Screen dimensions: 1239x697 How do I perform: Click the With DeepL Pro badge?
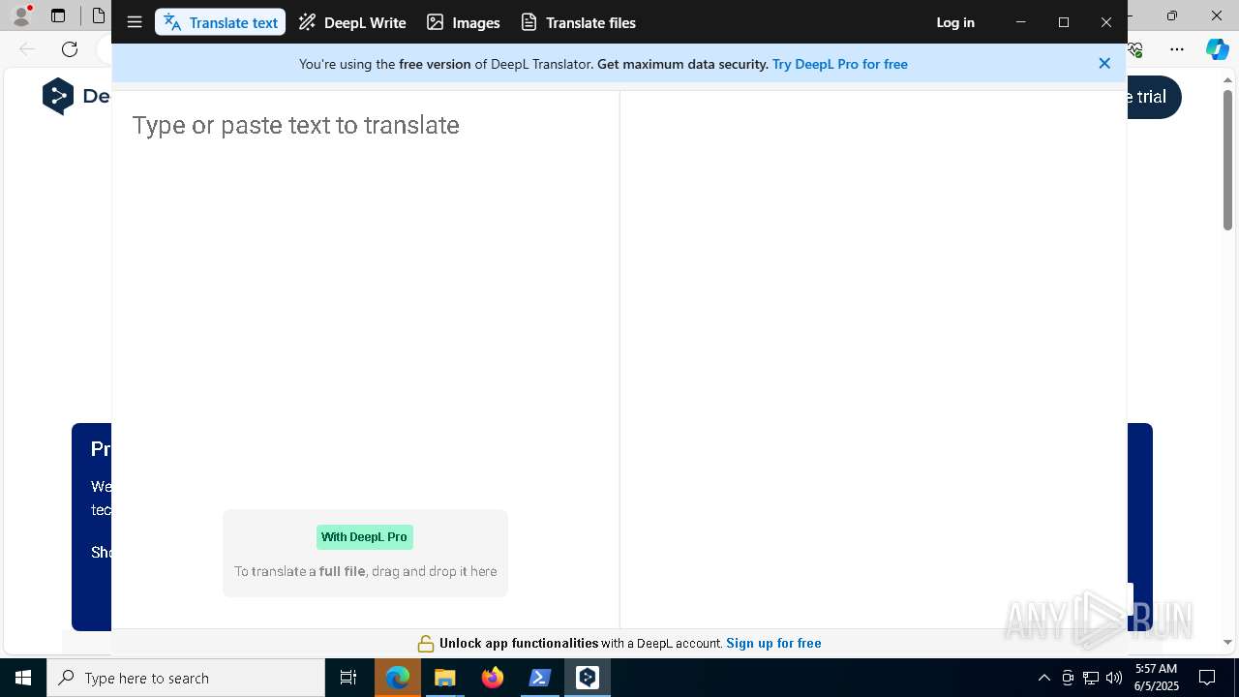coord(365,537)
